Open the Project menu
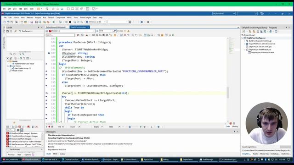This screenshot has width=294, height=165. point(38,17)
